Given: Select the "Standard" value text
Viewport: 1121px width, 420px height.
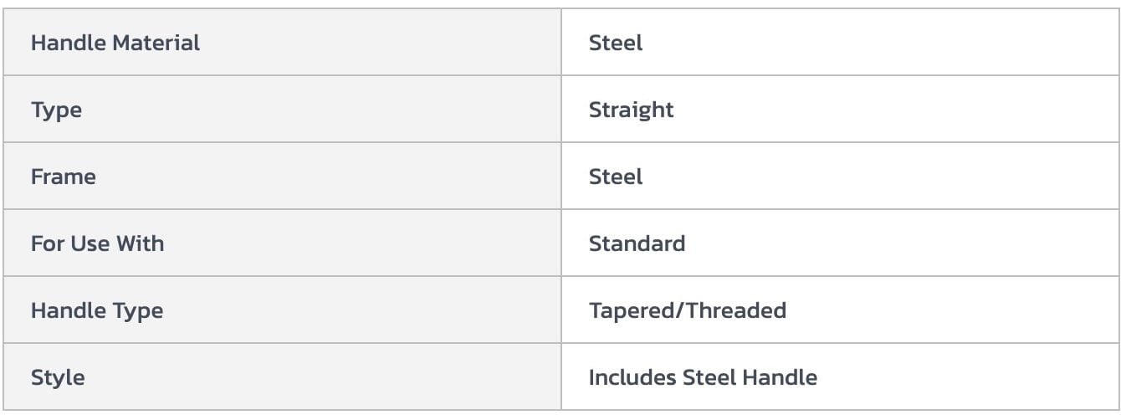Looking at the screenshot, I should pyautogui.click(x=637, y=243).
